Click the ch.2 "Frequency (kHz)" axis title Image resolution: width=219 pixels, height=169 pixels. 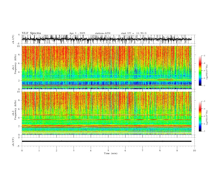click(16, 110)
